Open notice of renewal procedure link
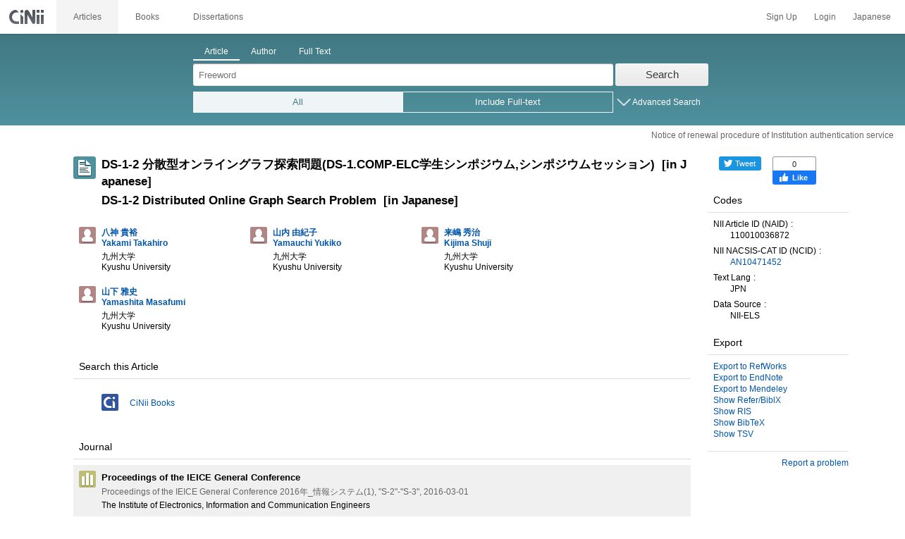 (772, 135)
